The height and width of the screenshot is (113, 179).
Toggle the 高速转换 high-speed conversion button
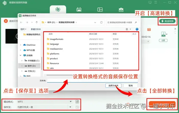(x=167, y=21)
